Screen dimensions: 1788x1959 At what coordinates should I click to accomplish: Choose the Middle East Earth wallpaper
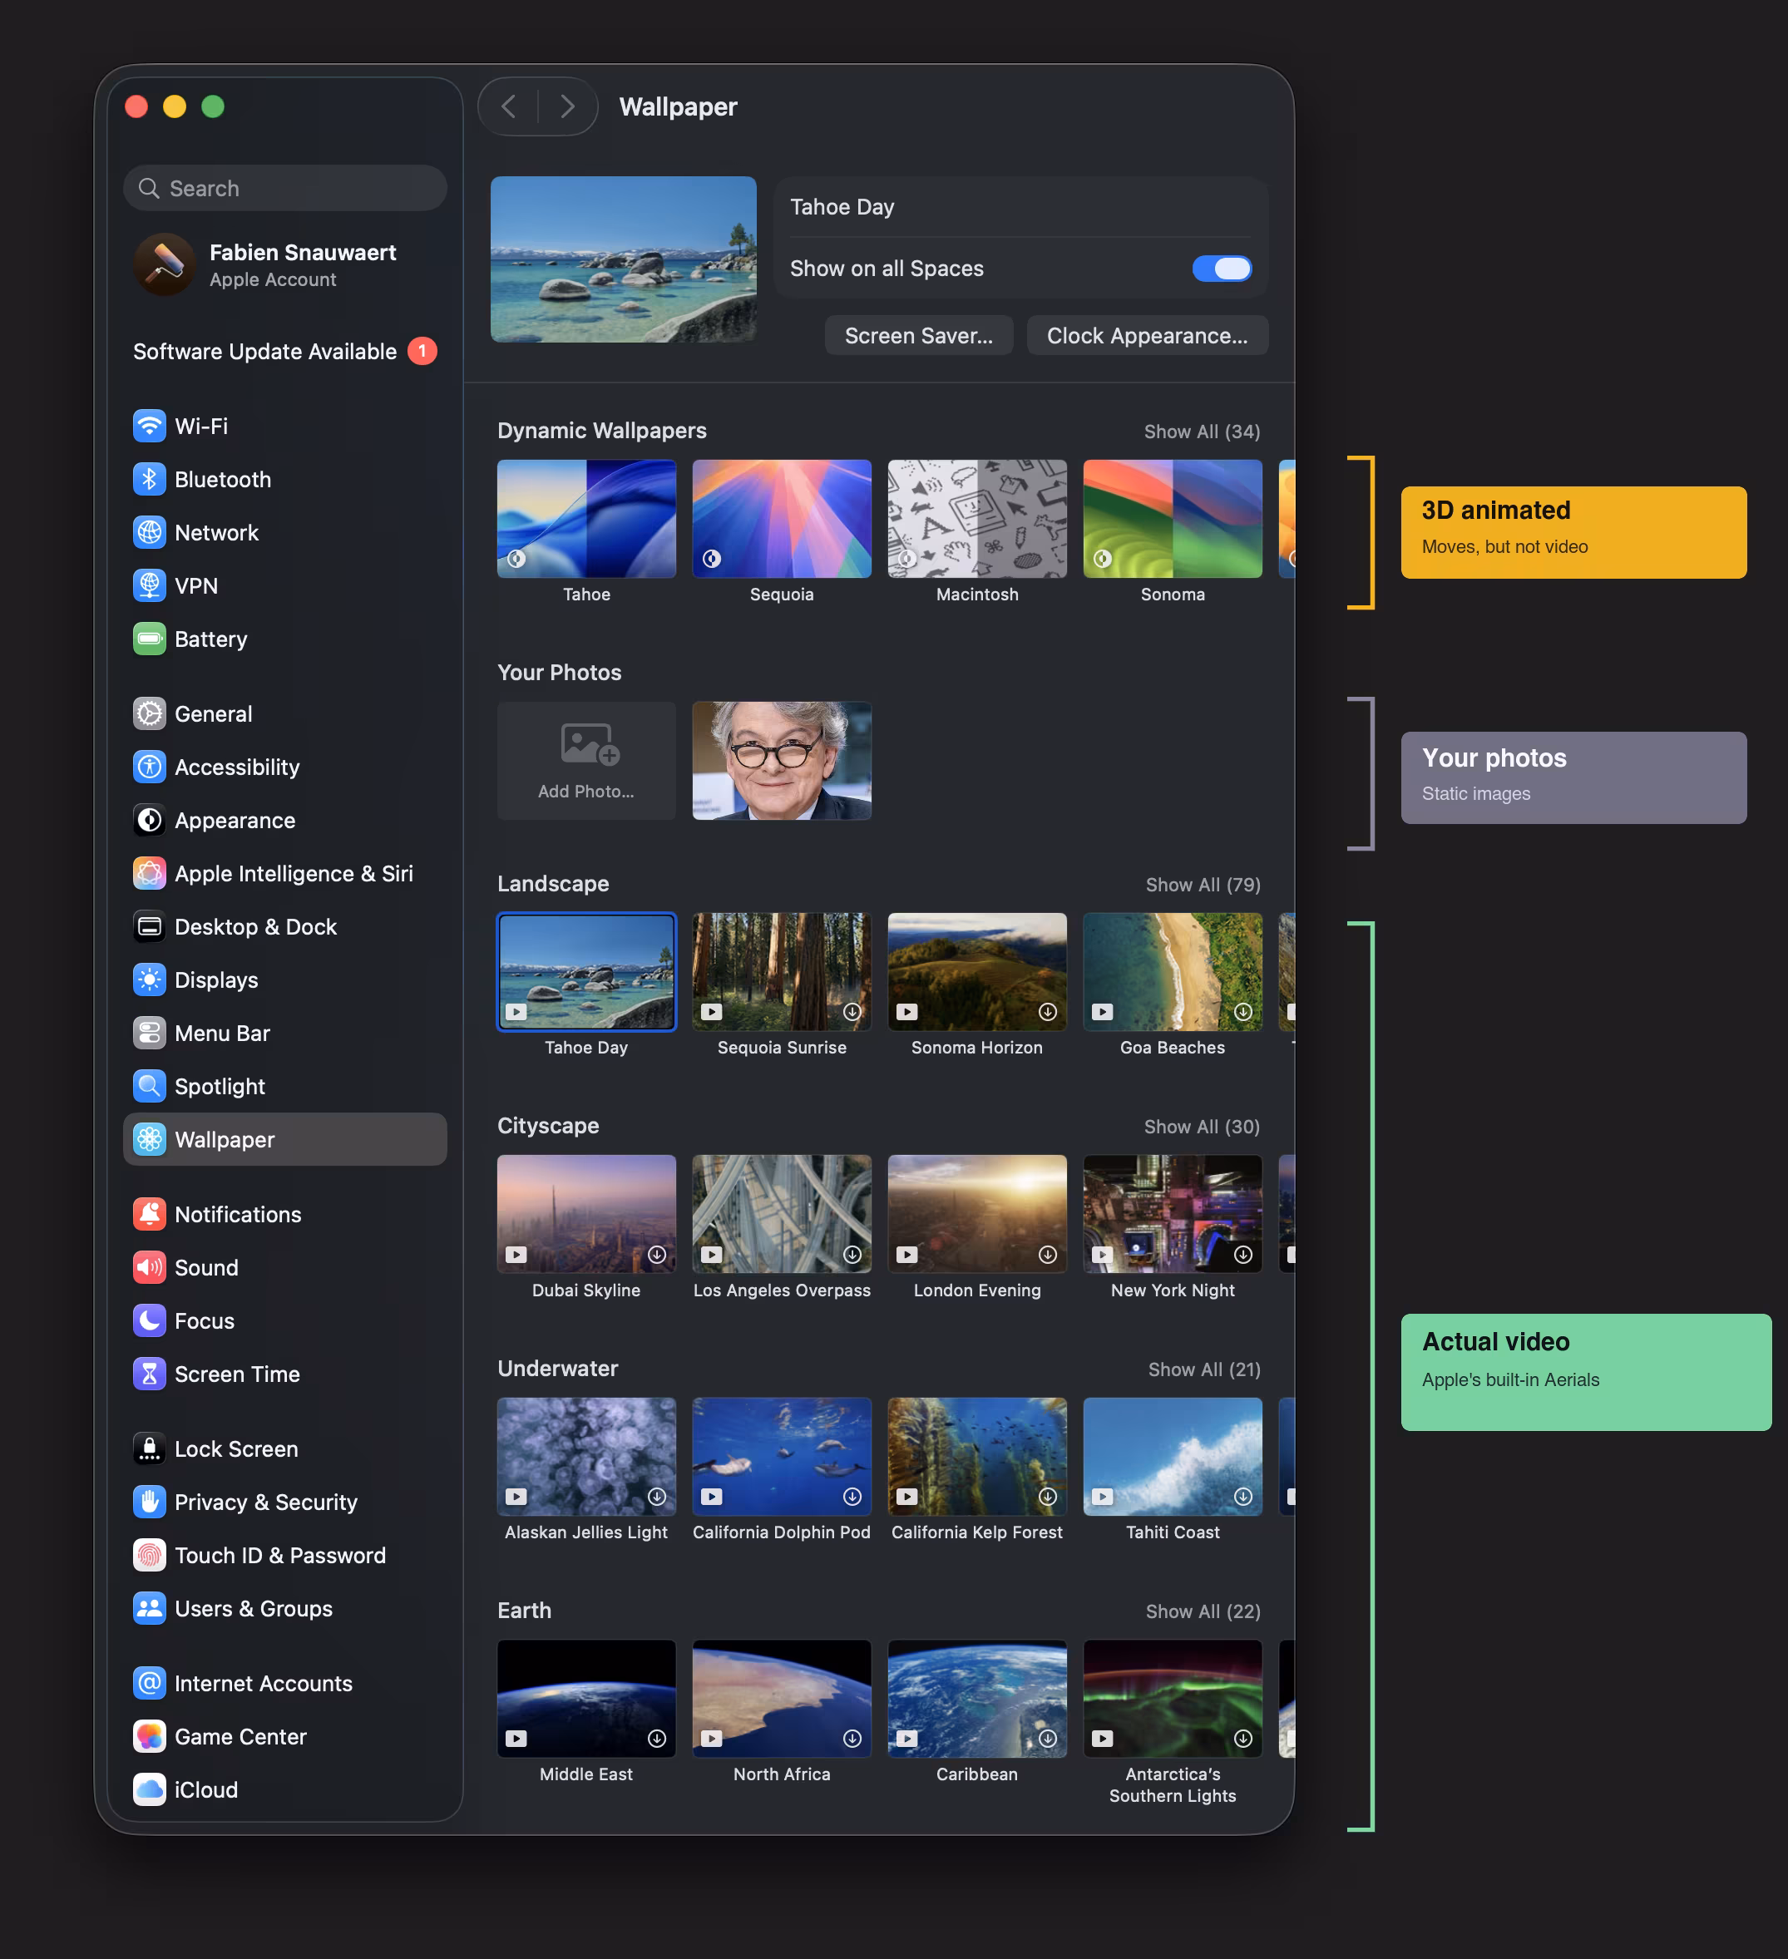coord(586,1699)
